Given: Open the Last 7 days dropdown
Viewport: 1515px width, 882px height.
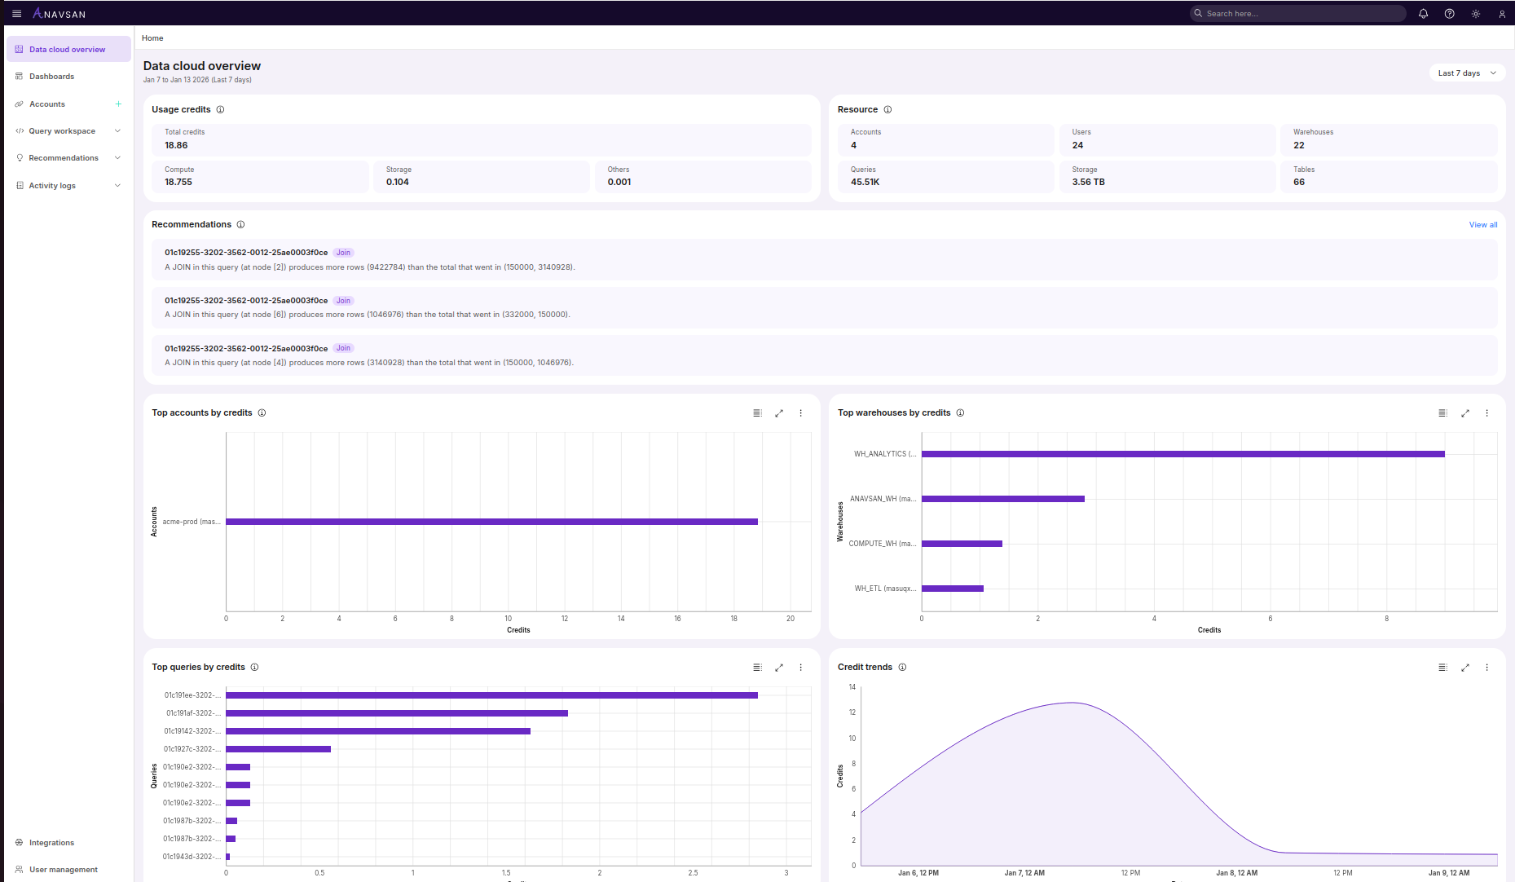Looking at the screenshot, I should tap(1466, 73).
